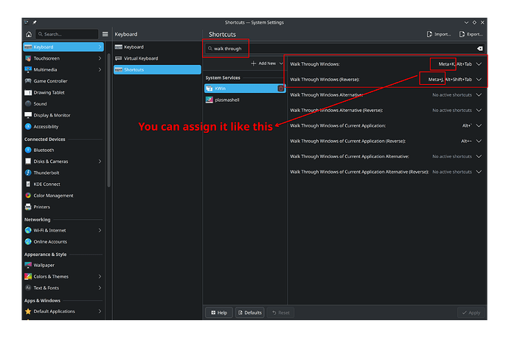Select Shortcuts subpage
Viewport: 509px width, 346px height.
157,70
